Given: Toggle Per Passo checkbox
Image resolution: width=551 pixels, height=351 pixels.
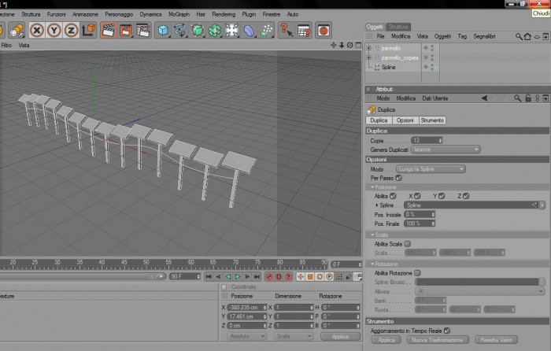Looking at the screenshot, I should tap(399, 178).
